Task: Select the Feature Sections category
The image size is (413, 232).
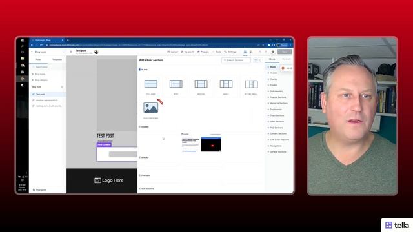Action: point(277,97)
